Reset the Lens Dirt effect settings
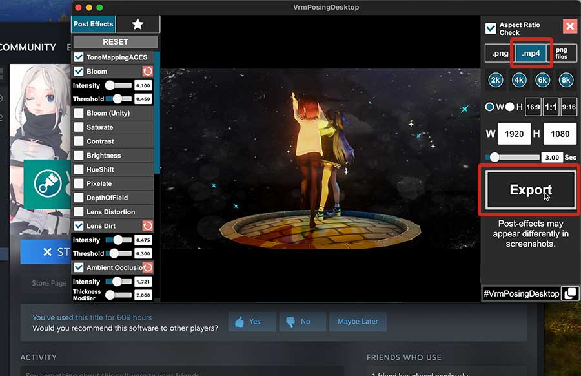The image size is (581, 376). tap(147, 226)
